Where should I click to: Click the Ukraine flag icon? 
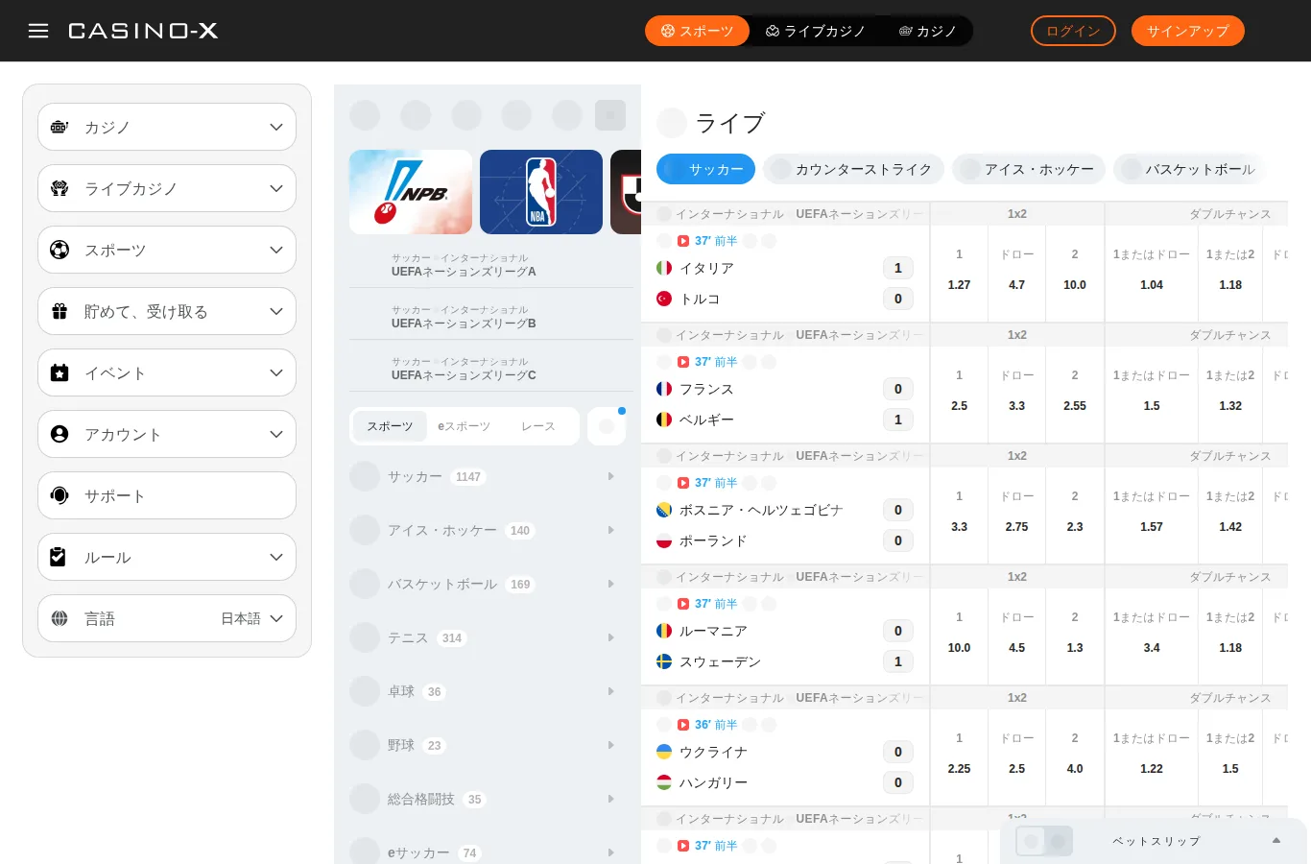[x=664, y=752]
